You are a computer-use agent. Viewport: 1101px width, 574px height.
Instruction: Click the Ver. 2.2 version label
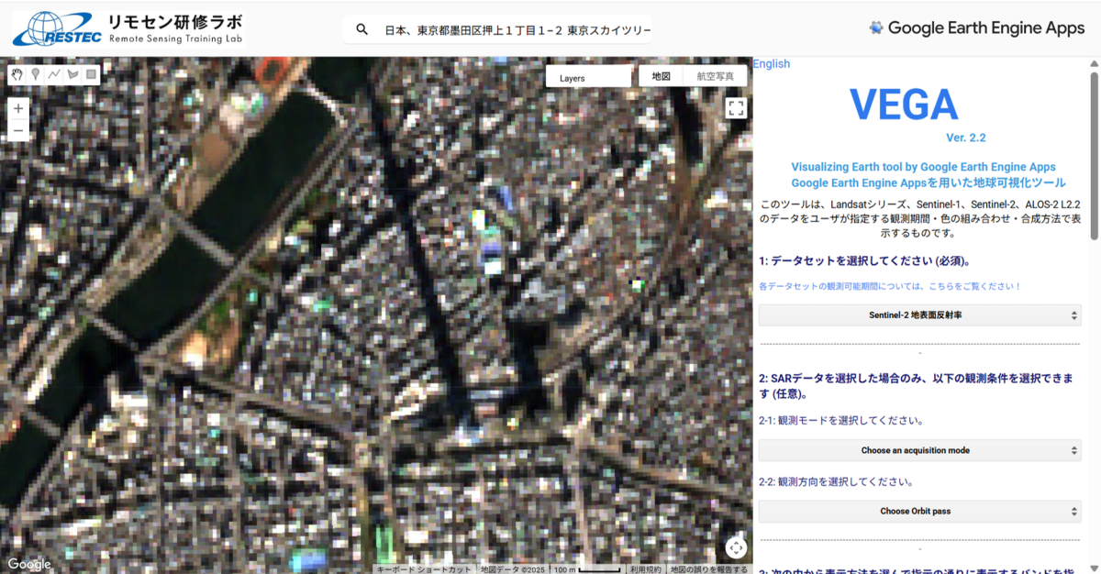pos(965,138)
